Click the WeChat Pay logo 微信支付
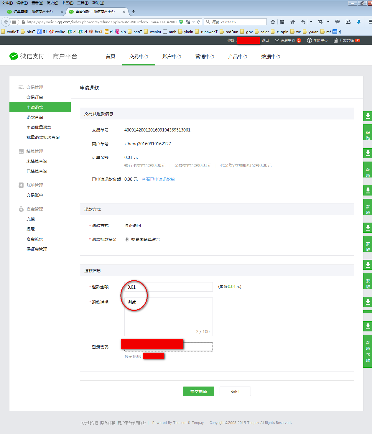This screenshot has height=434, width=372. point(27,56)
